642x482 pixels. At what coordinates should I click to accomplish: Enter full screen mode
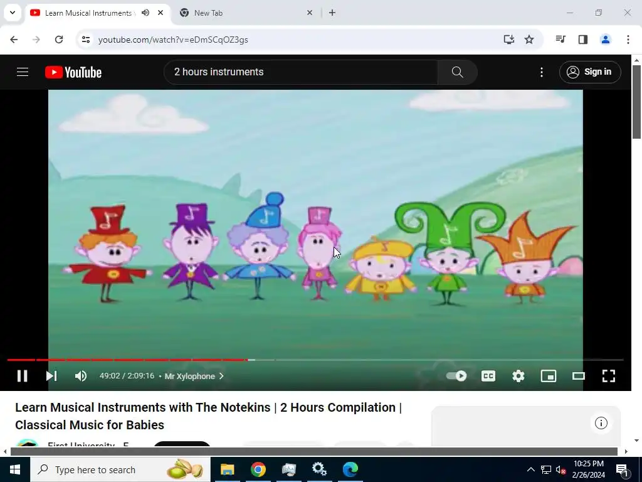[x=608, y=376]
